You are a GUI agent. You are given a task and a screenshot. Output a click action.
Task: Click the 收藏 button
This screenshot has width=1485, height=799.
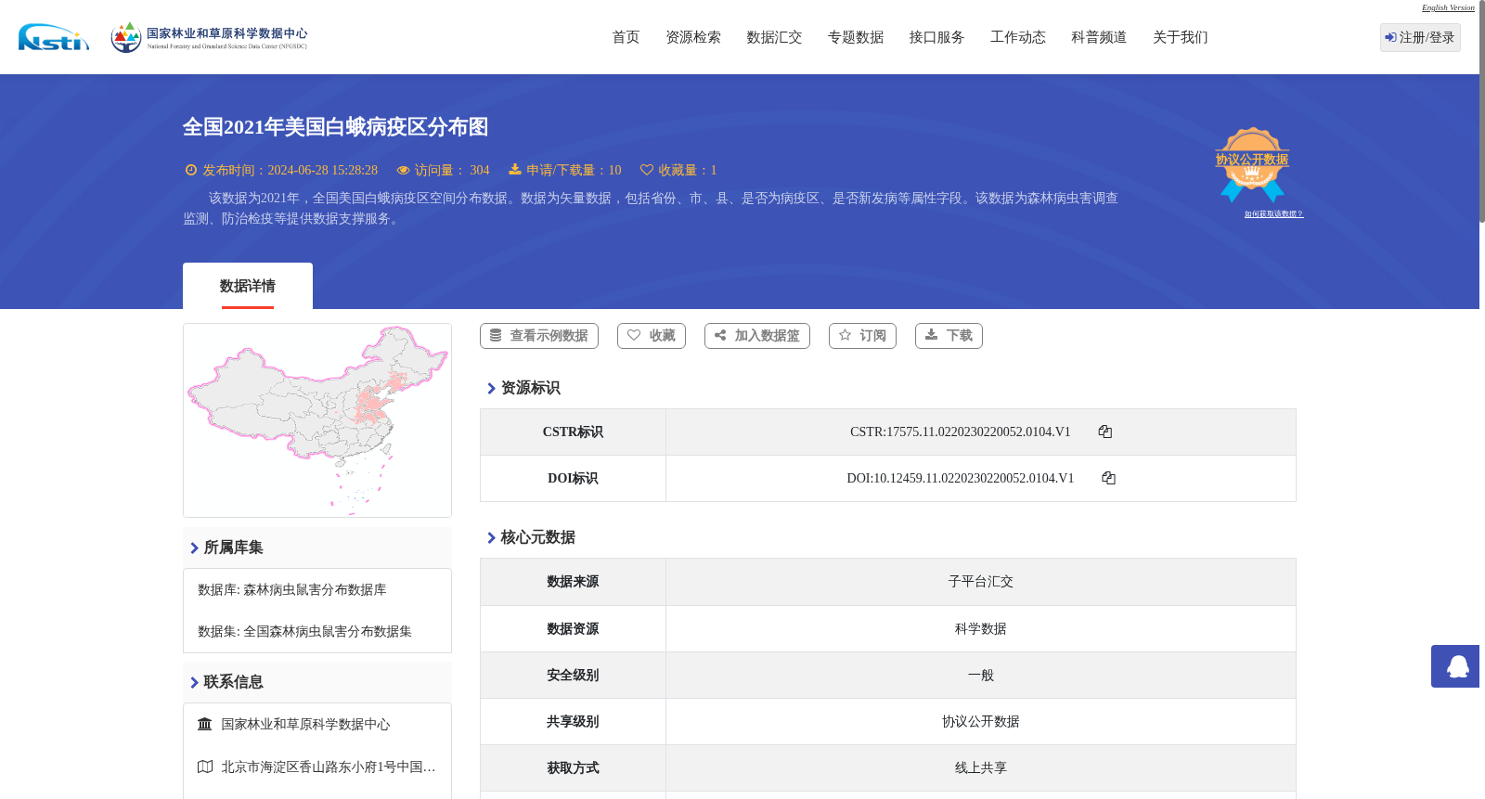[652, 336]
